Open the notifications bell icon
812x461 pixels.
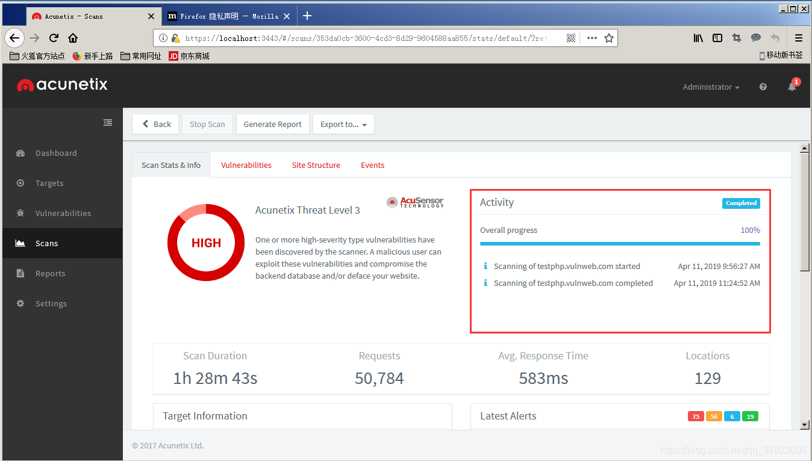coord(792,87)
